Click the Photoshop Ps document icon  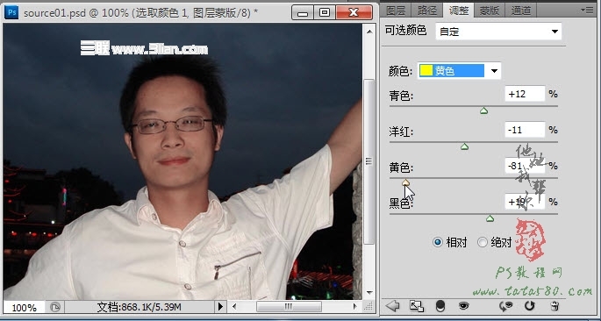(x=12, y=12)
